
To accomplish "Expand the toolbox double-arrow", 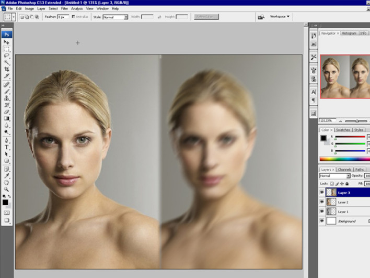I will (3, 25).
